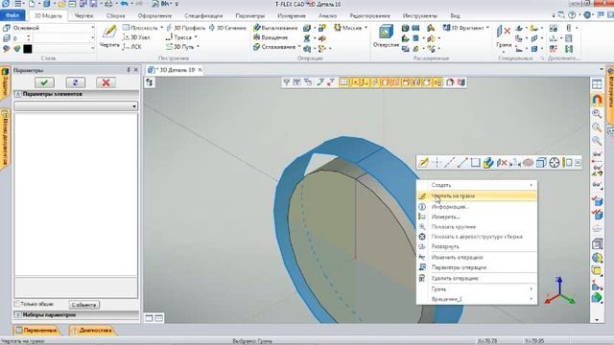Viewport: 614px width, 345px height.
Task: Toggle last yellow selection filter in view toolbar
Action: point(437,82)
